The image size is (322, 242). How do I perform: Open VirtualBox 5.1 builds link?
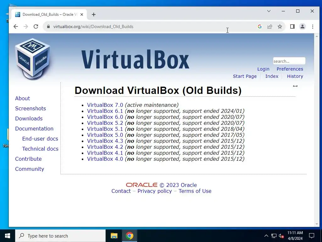[x=105, y=129]
